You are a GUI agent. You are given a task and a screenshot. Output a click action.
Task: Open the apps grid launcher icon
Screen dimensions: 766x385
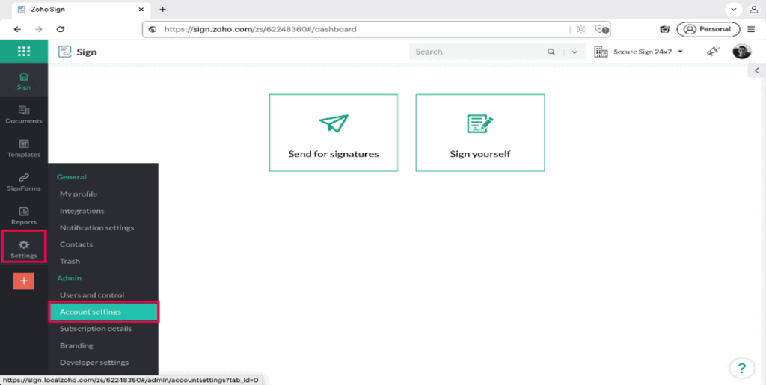click(x=24, y=52)
